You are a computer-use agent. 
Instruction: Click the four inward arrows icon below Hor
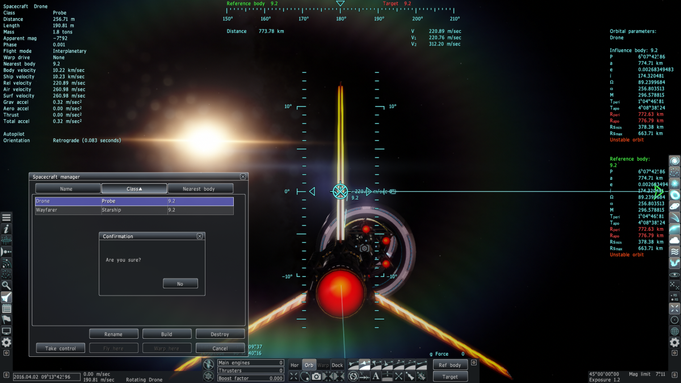pos(293,376)
